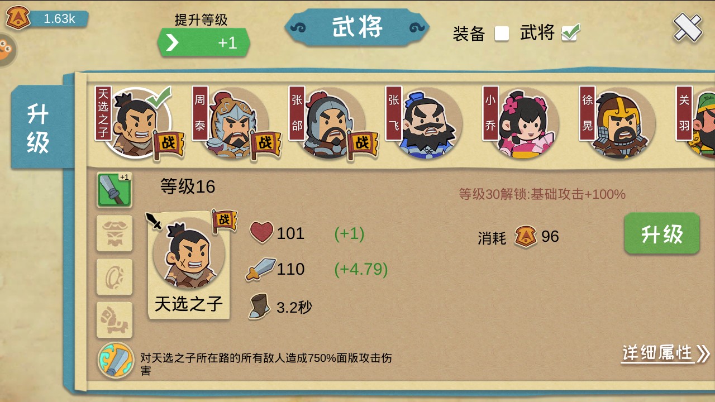The width and height of the screenshot is (715, 402).
Task: Tap the round skill icon beside description
Action: tap(116, 360)
